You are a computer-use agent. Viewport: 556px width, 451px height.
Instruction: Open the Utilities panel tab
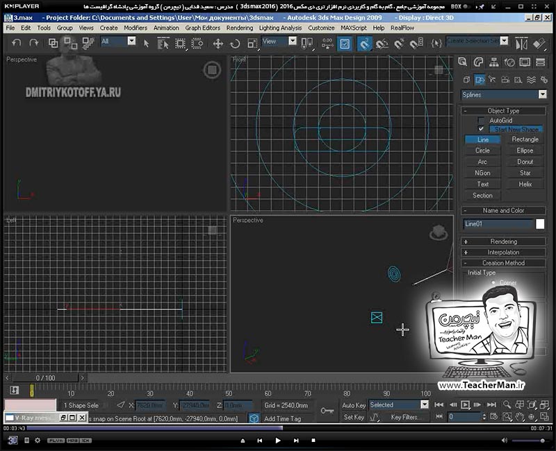[541, 62]
